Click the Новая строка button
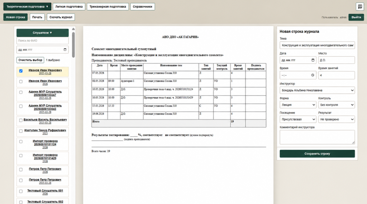The height and width of the screenshot is (204, 367). coord(15,17)
